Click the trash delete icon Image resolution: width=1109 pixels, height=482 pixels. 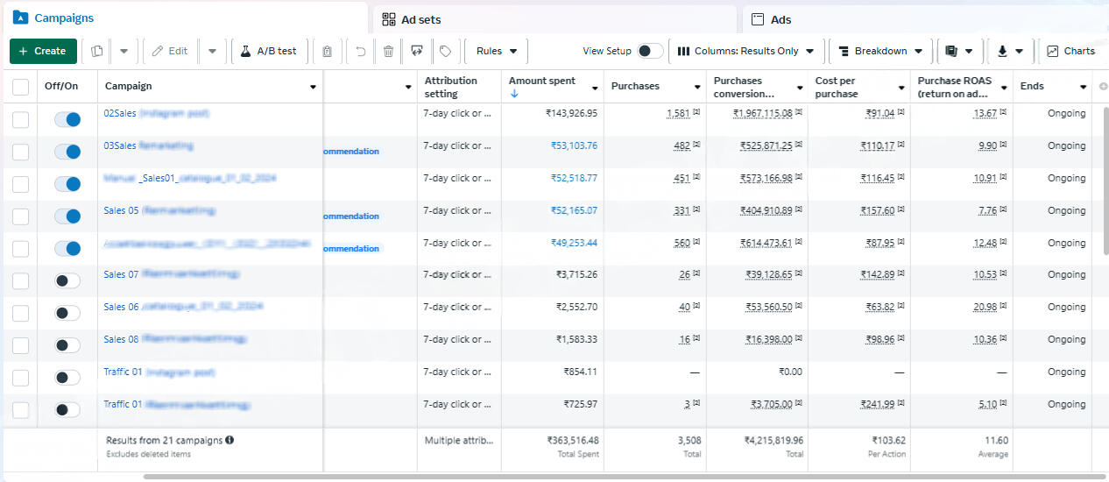click(388, 51)
